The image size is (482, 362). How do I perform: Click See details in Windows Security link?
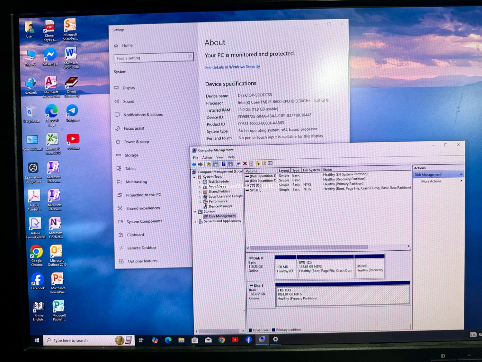click(x=232, y=67)
